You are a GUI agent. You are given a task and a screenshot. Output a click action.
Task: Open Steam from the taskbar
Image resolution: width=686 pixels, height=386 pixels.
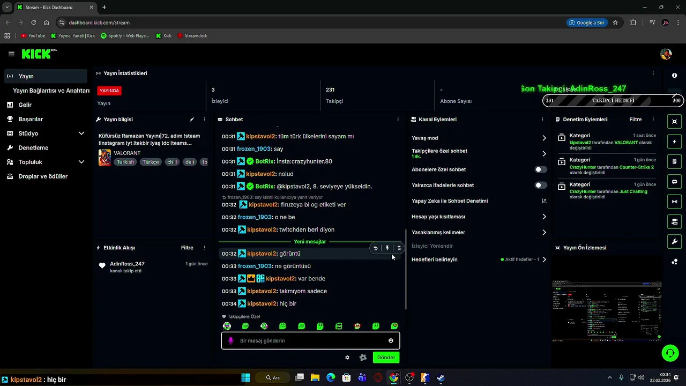coord(441,378)
